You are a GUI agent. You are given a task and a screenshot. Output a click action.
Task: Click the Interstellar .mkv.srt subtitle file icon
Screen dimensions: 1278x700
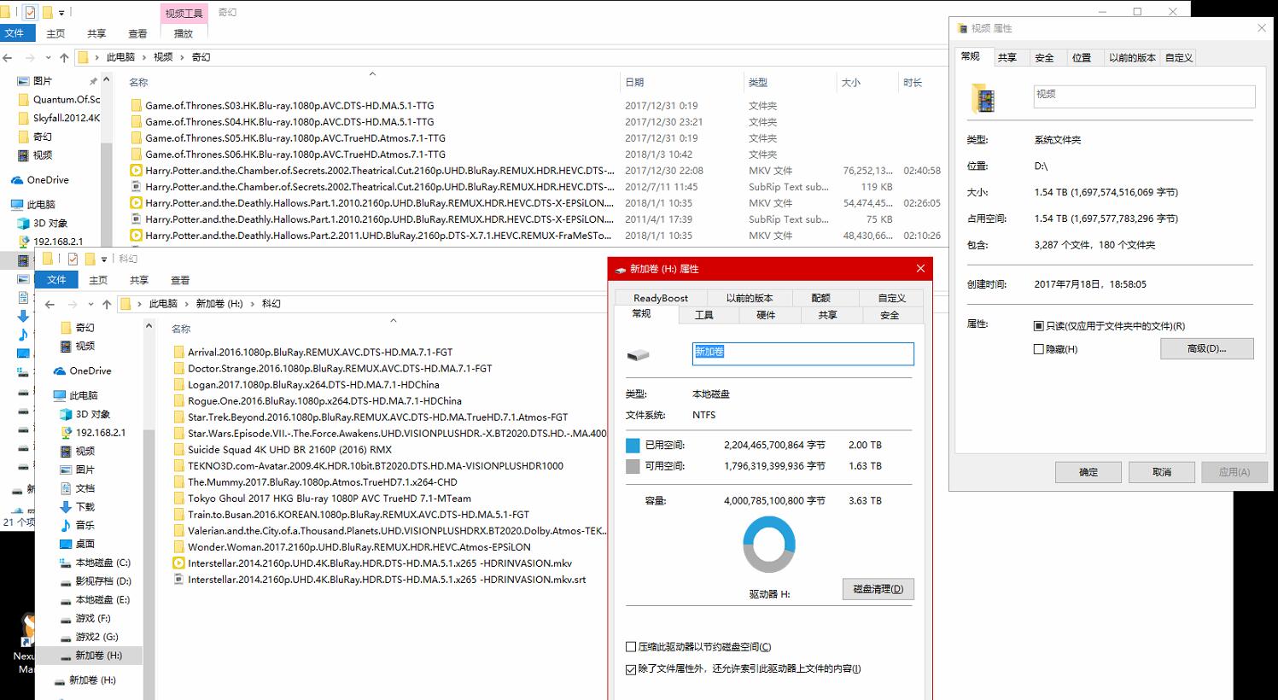178,580
